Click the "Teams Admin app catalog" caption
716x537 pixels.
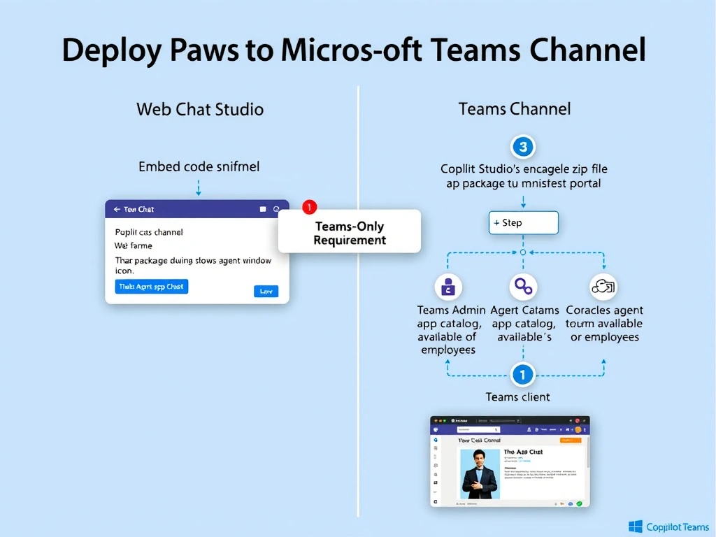450,317
